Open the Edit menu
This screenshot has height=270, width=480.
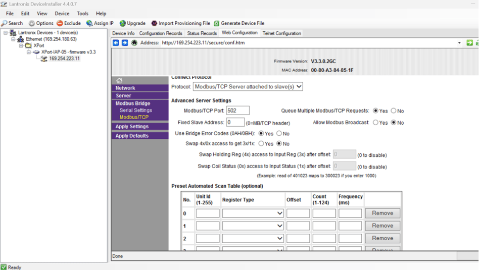[25, 14]
